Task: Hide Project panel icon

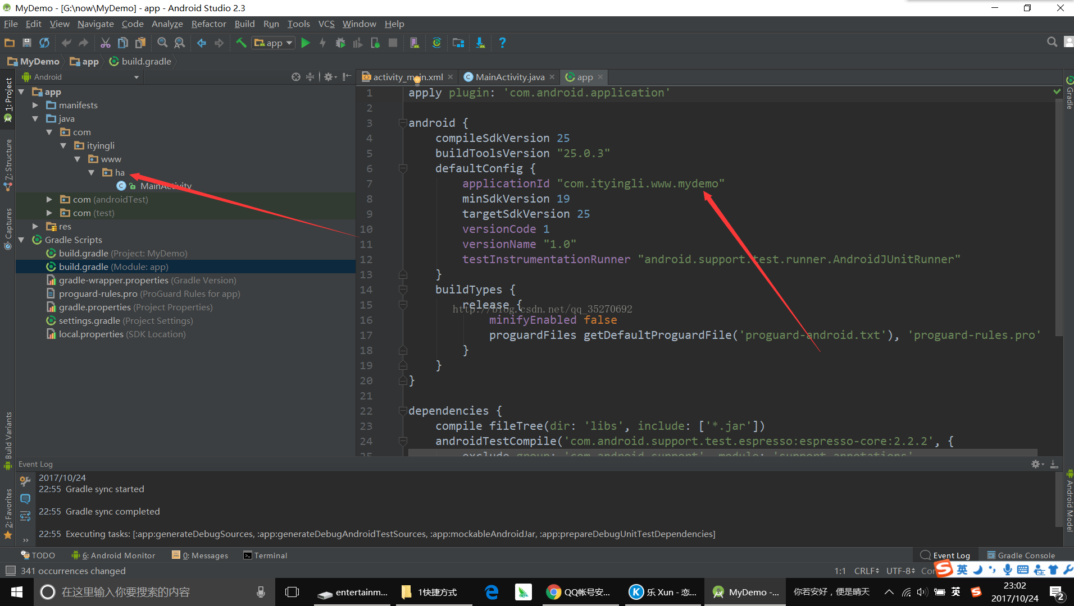Action: (x=347, y=77)
